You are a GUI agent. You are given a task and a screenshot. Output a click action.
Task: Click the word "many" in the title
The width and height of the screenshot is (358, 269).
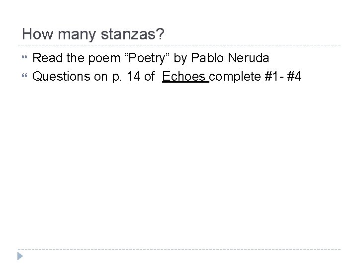tap(67, 34)
